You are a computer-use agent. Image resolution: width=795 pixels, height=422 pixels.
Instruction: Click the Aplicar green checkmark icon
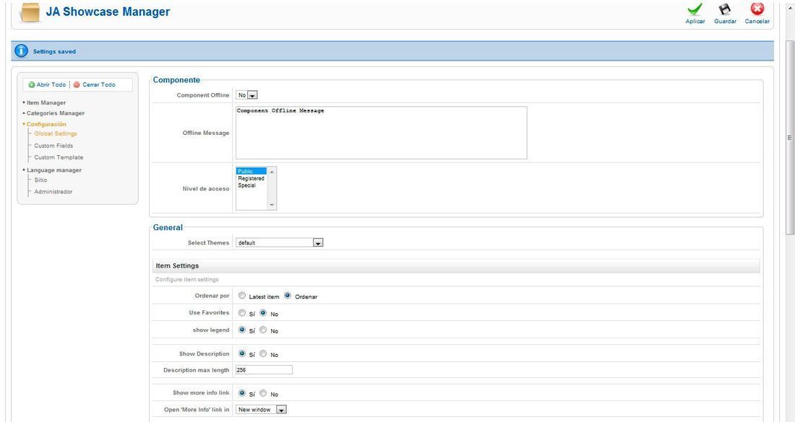tap(695, 9)
